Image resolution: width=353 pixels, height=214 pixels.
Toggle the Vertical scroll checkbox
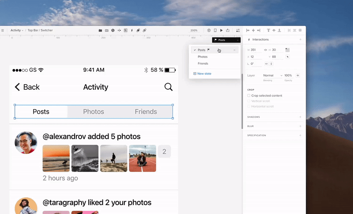(x=249, y=101)
